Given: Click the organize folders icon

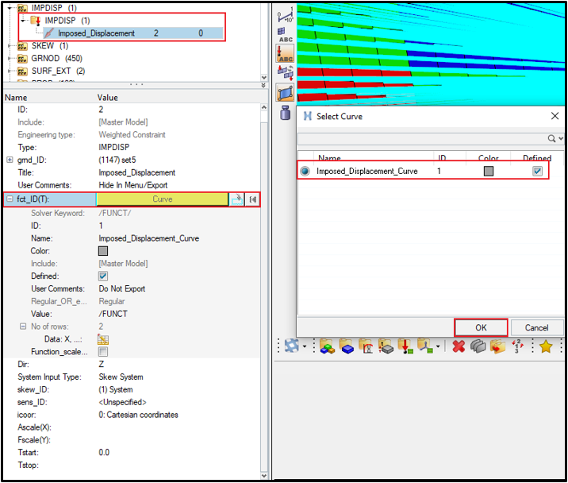Looking at the screenshot, I should click(x=497, y=346).
